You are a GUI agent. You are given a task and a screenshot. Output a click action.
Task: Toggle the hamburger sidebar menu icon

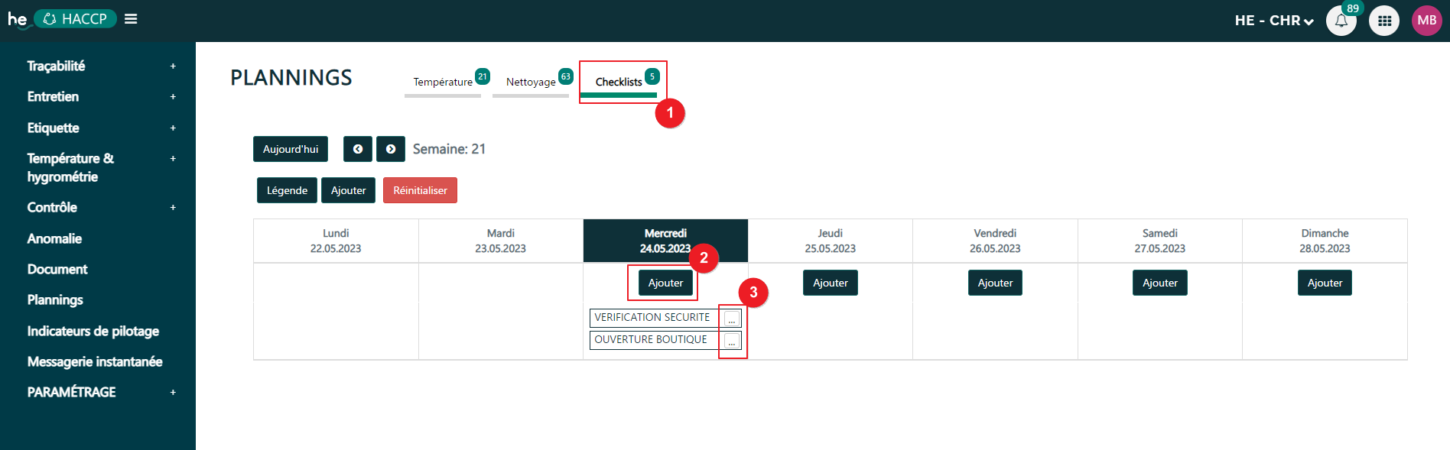[x=131, y=19]
